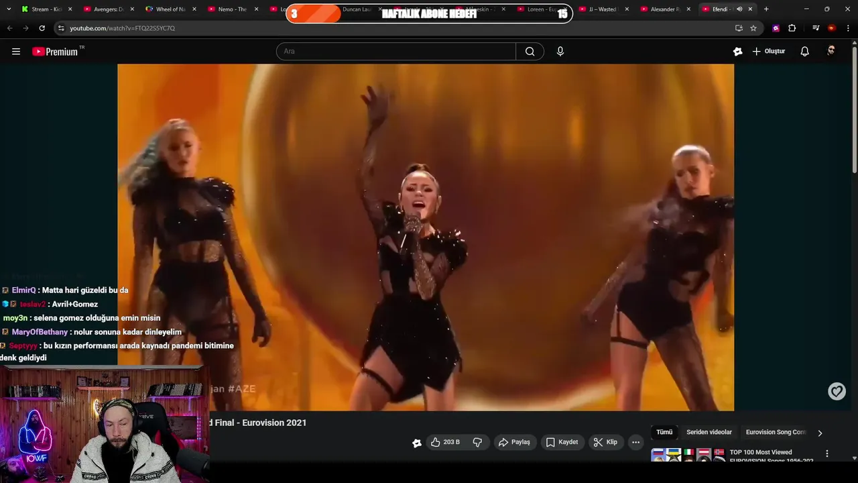Click chat username teslav2
The image size is (858, 483).
(33, 305)
